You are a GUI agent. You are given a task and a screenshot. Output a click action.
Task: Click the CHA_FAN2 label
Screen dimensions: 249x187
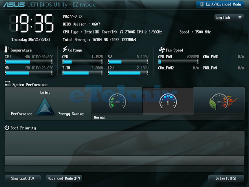click(x=166, y=68)
